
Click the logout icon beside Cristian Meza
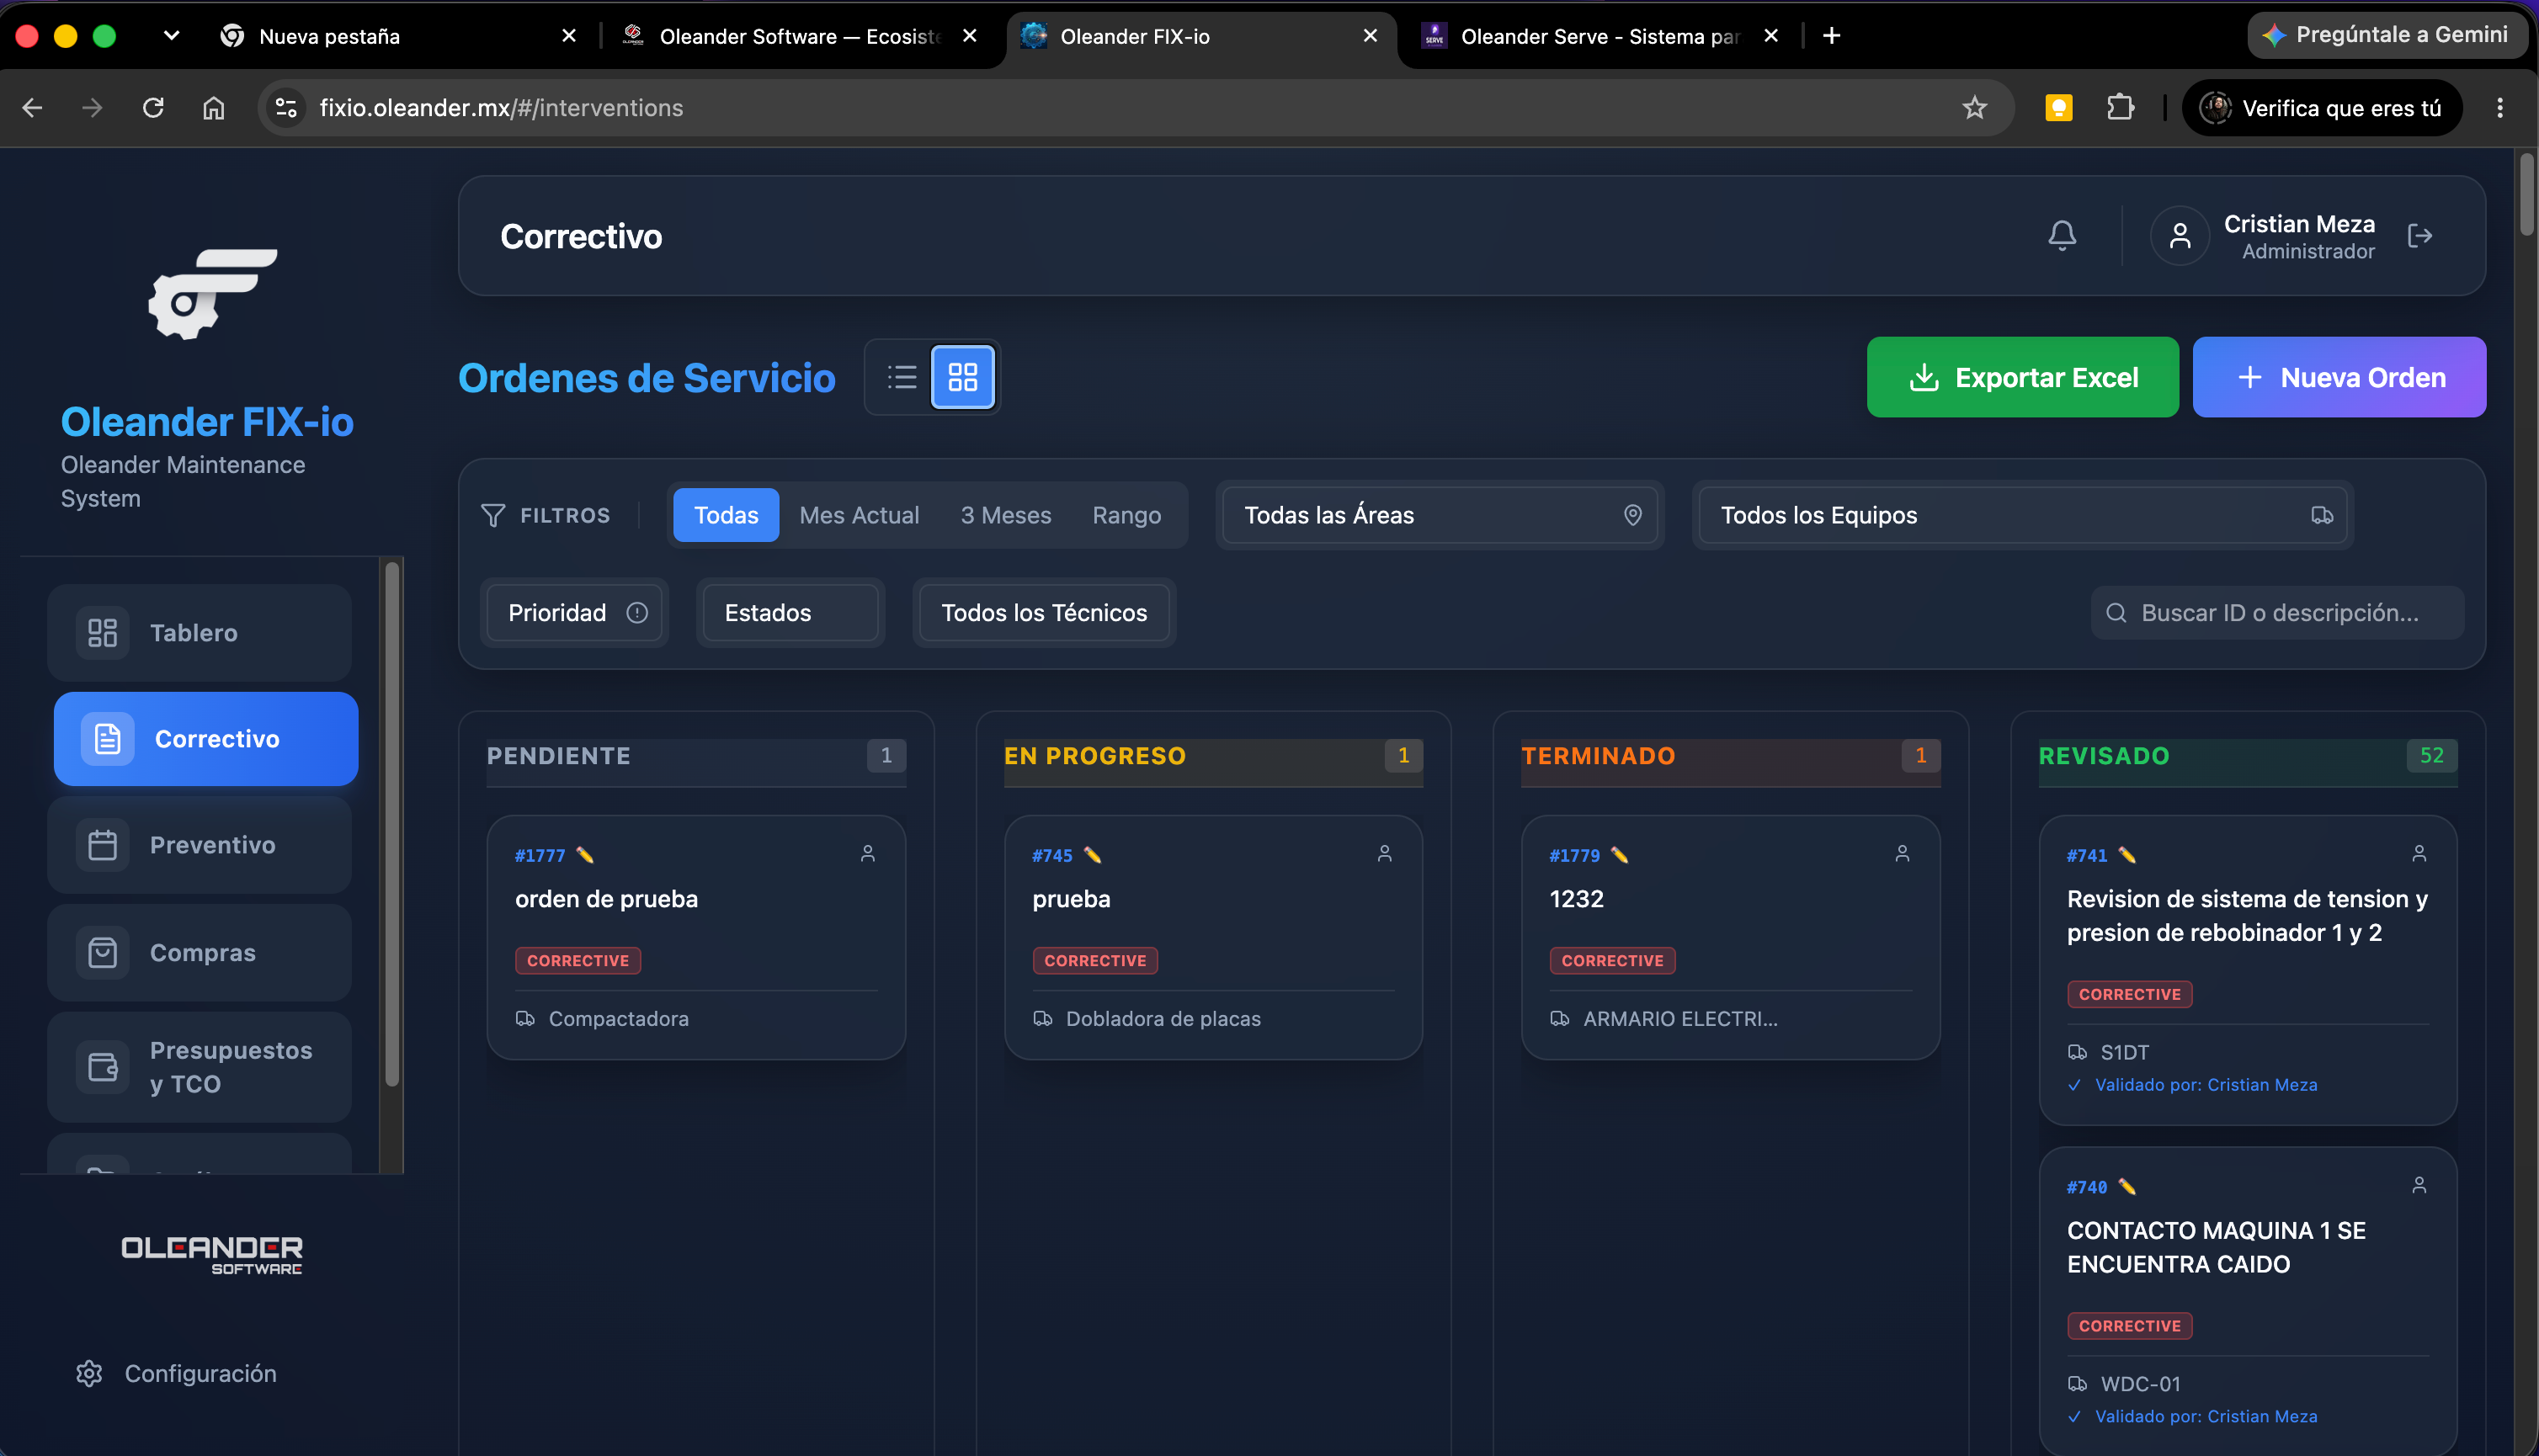2419,236
